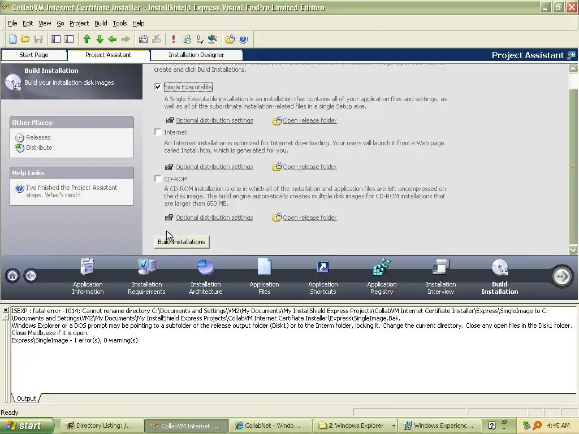This screenshot has height=434, width=579.
Task: Enable the Internet installation checkbox
Action: click(158, 132)
